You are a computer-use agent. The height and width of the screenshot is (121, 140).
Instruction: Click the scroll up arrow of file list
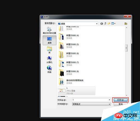coord(127,28)
